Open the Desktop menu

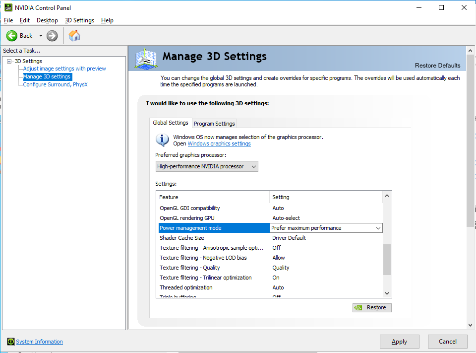click(x=47, y=20)
